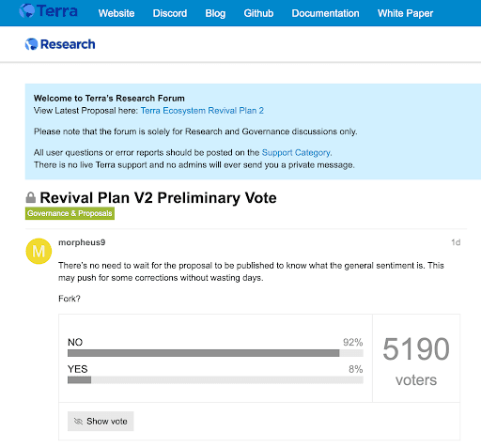Follow the Support Category link
Viewport: 481px width, 447px height.
pyautogui.click(x=297, y=152)
